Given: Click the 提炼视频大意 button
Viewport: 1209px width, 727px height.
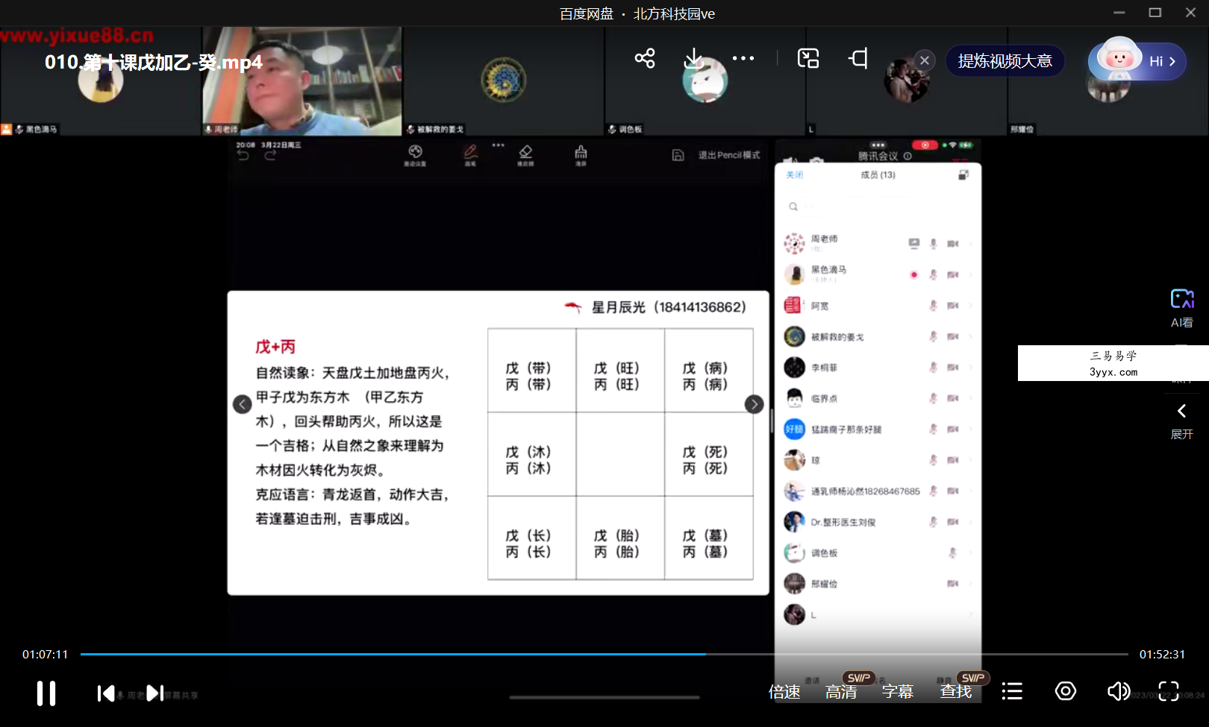Looking at the screenshot, I should tap(1005, 61).
